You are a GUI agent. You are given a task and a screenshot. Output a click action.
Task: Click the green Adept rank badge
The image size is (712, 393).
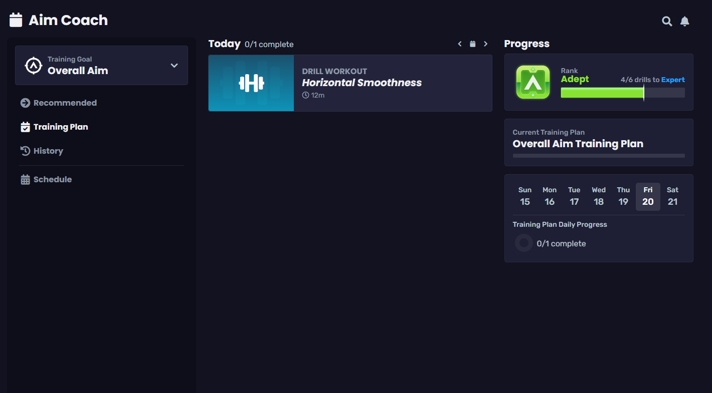point(532,82)
